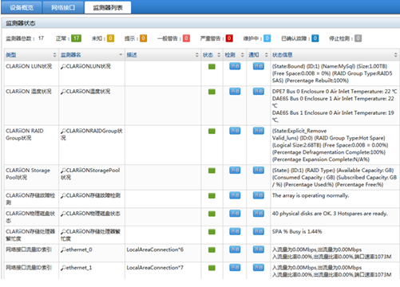Select the 监测器列表 tab

[x=108, y=7]
